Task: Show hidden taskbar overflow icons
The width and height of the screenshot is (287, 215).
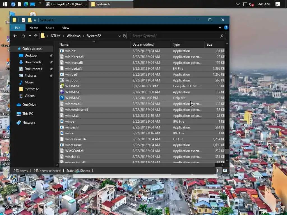Action: [39, 3]
